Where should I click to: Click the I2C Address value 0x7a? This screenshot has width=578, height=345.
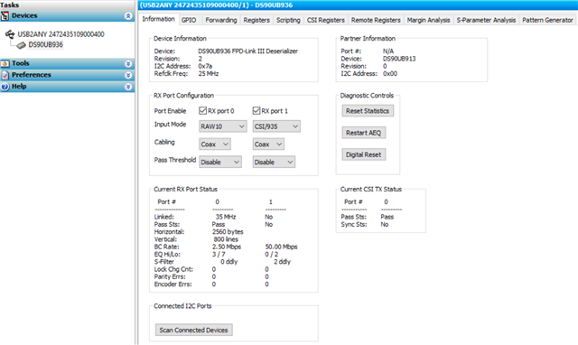[x=205, y=66]
